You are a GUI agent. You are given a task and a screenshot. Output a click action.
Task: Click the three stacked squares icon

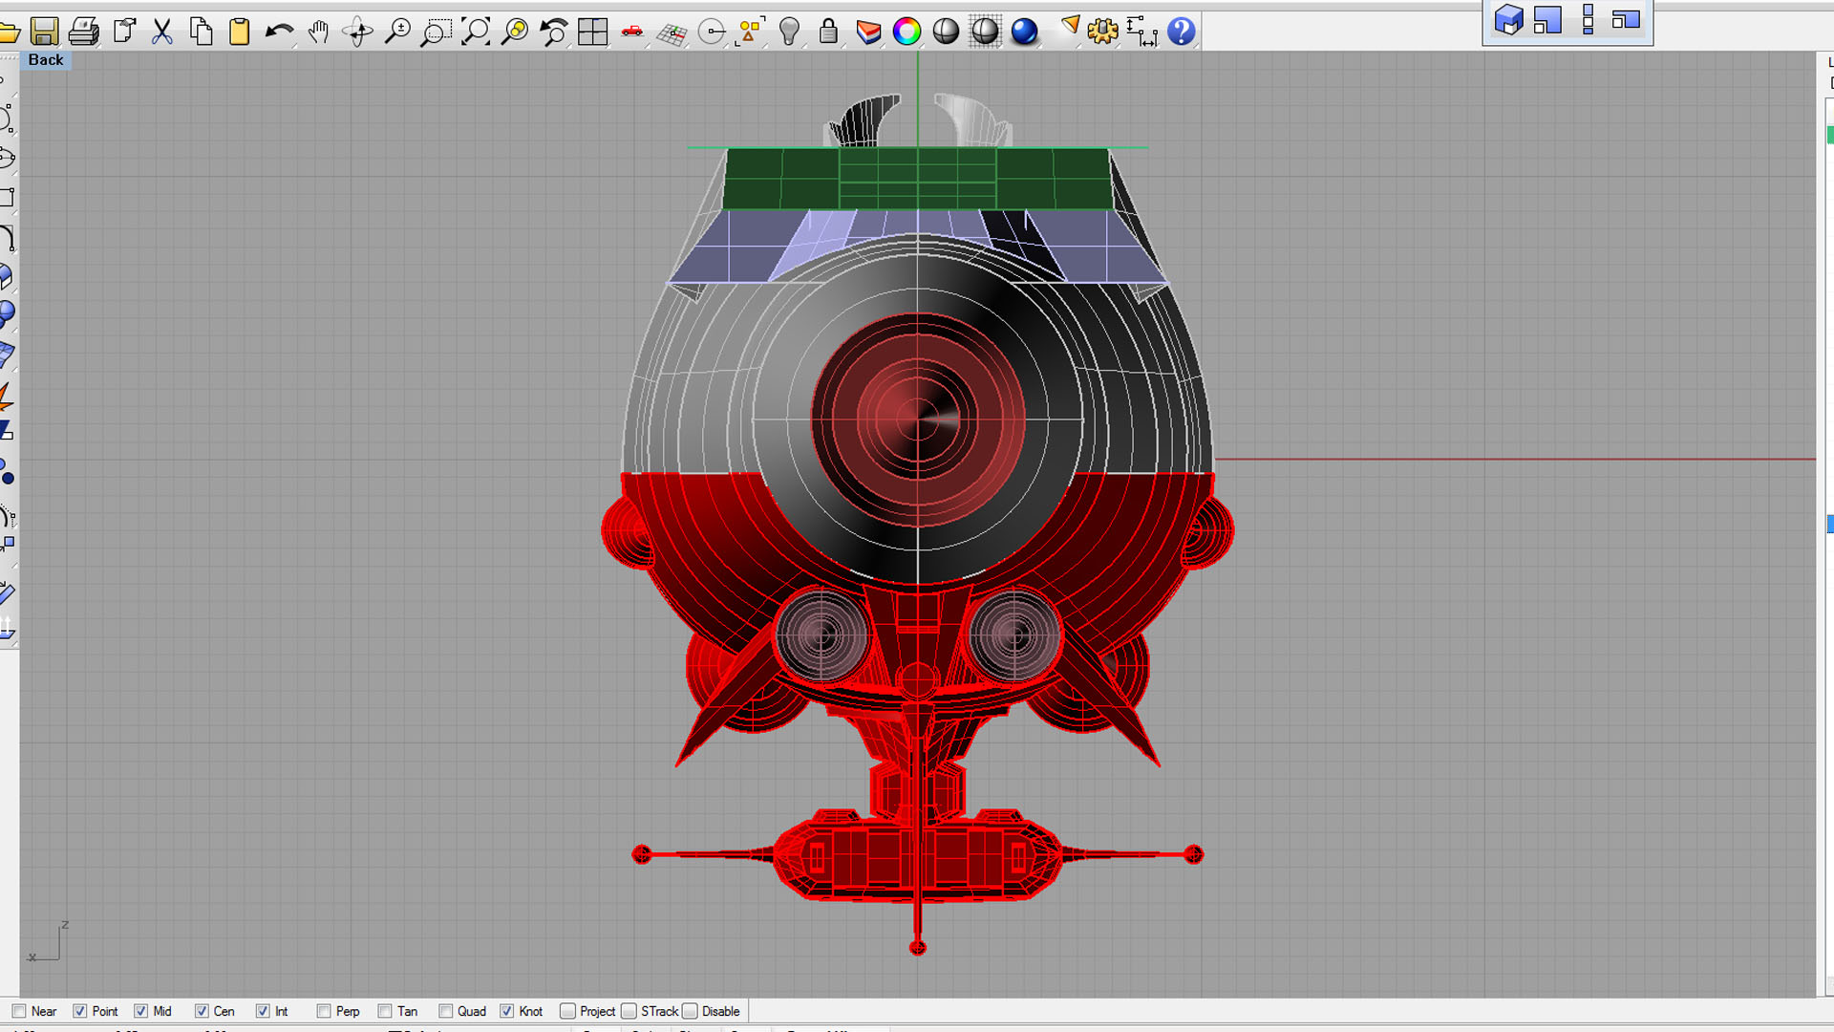tap(1588, 19)
